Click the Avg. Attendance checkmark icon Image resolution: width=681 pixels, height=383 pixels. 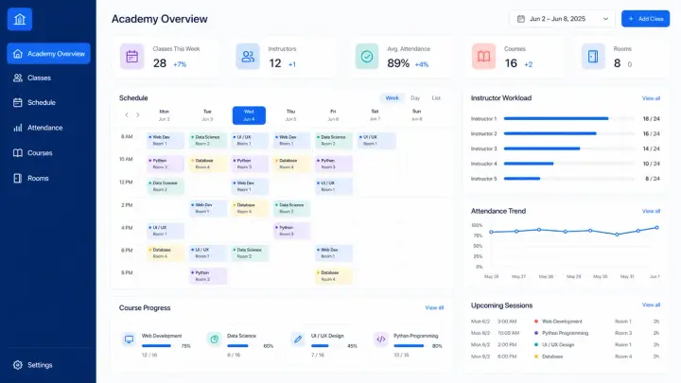[x=367, y=57]
